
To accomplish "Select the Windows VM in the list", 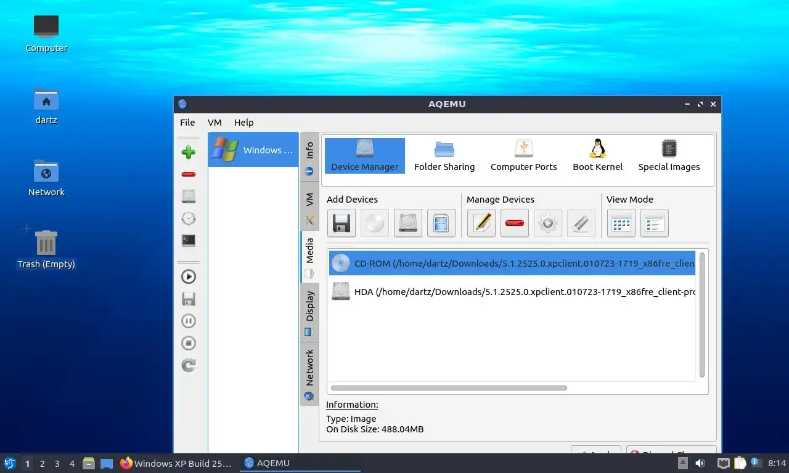I will coord(253,150).
